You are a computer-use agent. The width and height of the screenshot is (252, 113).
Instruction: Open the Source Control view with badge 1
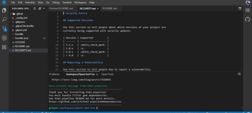[4, 29]
